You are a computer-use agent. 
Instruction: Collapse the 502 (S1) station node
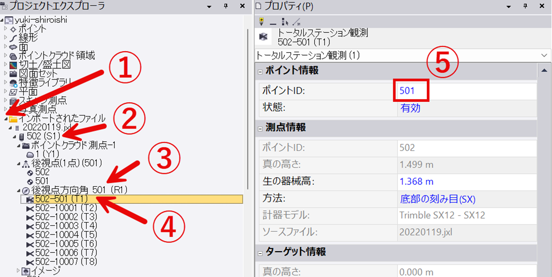(x=14, y=137)
